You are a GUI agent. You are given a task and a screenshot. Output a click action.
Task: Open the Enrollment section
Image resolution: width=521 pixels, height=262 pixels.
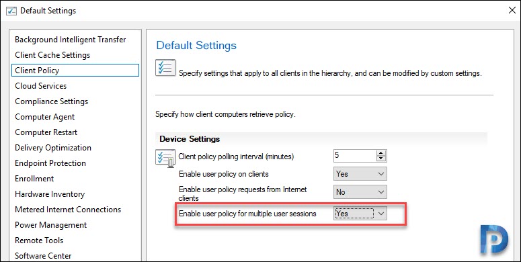pos(34,179)
